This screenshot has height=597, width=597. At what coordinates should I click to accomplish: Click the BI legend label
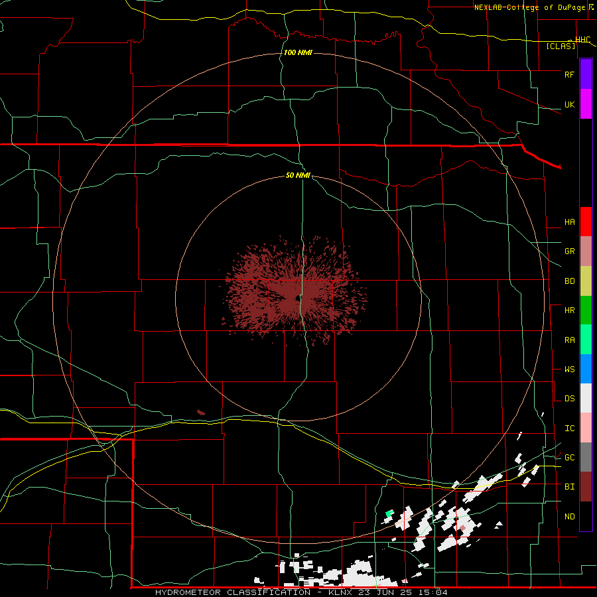(570, 487)
